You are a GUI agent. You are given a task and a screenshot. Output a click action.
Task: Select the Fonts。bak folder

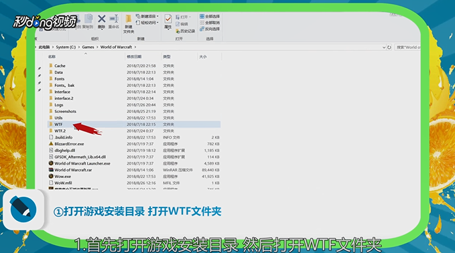tap(64, 85)
